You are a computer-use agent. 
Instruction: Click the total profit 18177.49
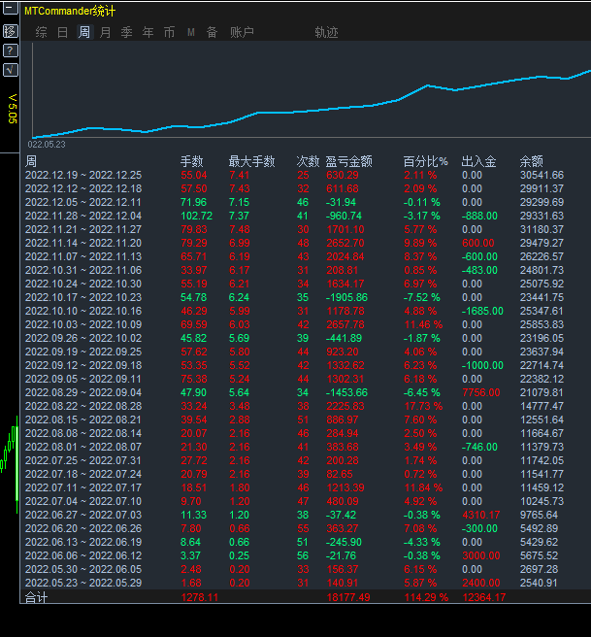348,597
